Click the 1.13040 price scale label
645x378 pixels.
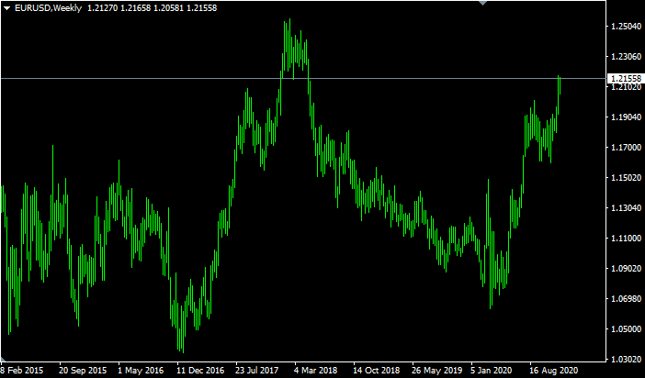626,208
